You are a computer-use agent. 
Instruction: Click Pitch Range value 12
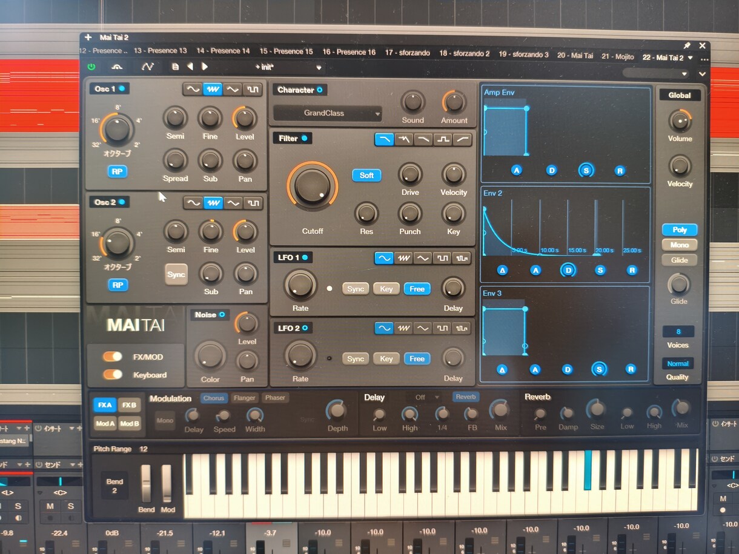pos(144,449)
